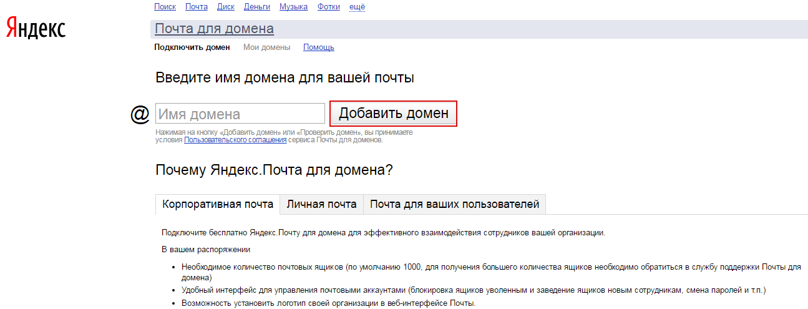Click bullet text starting Удобный интерфейс для управления
Image resolution: width=808 pixels, height=309 pixels.
pos(473,290)
